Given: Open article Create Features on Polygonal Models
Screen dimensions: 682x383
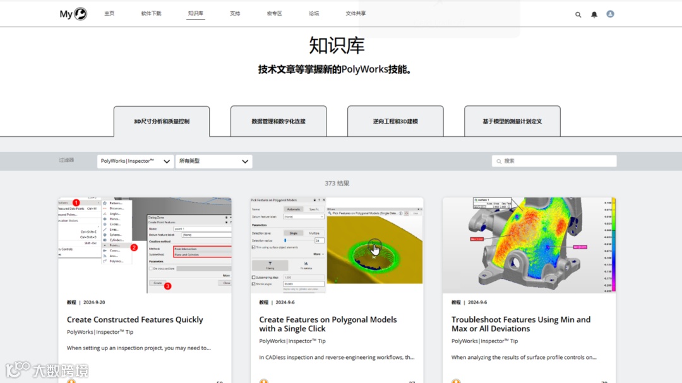Looking at the screenshot, I should 328,324.
